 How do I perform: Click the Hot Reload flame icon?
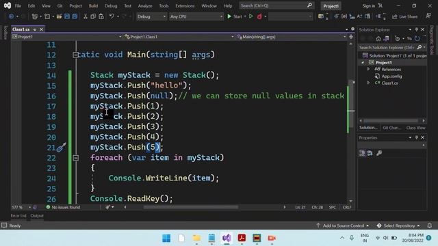259,16
